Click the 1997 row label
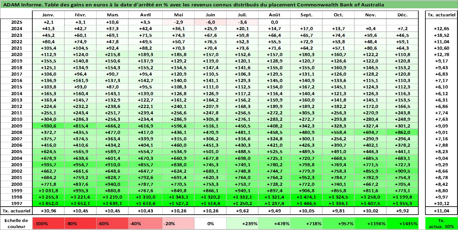 (x=16, y=204)
